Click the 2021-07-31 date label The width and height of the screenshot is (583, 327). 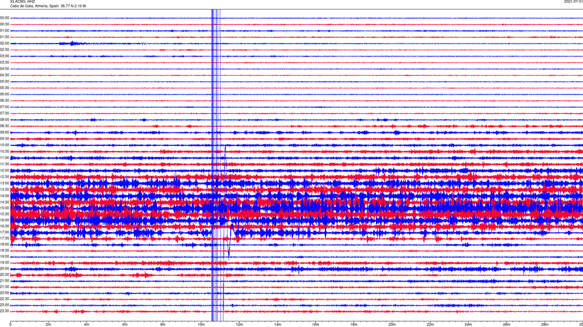click(x=573, y=1)
